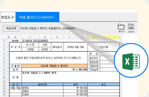Click the empty cell beside 자동이체
Viewport: 149px width, 97px height.
(x=110, y=66)
